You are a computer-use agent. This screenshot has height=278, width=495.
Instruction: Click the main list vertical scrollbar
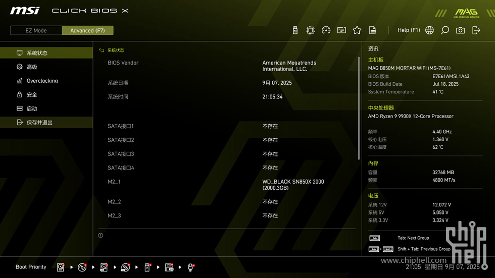click(x=359, y=108)
